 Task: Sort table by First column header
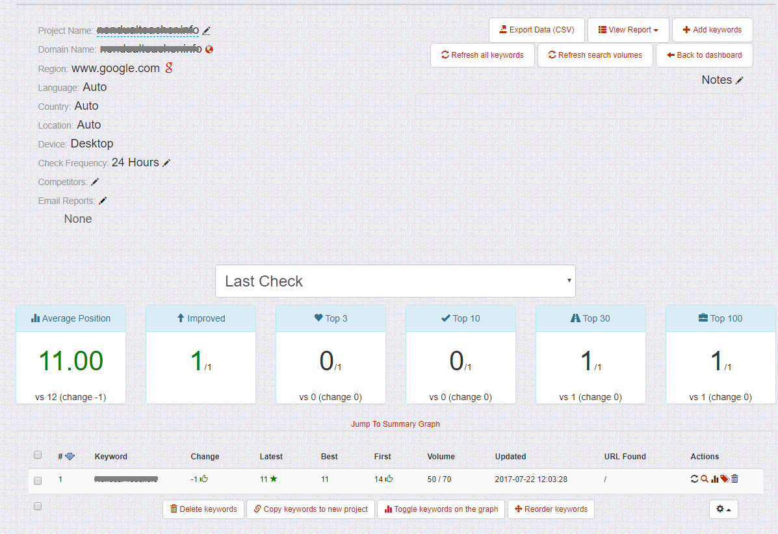click(x=383, y=457)
